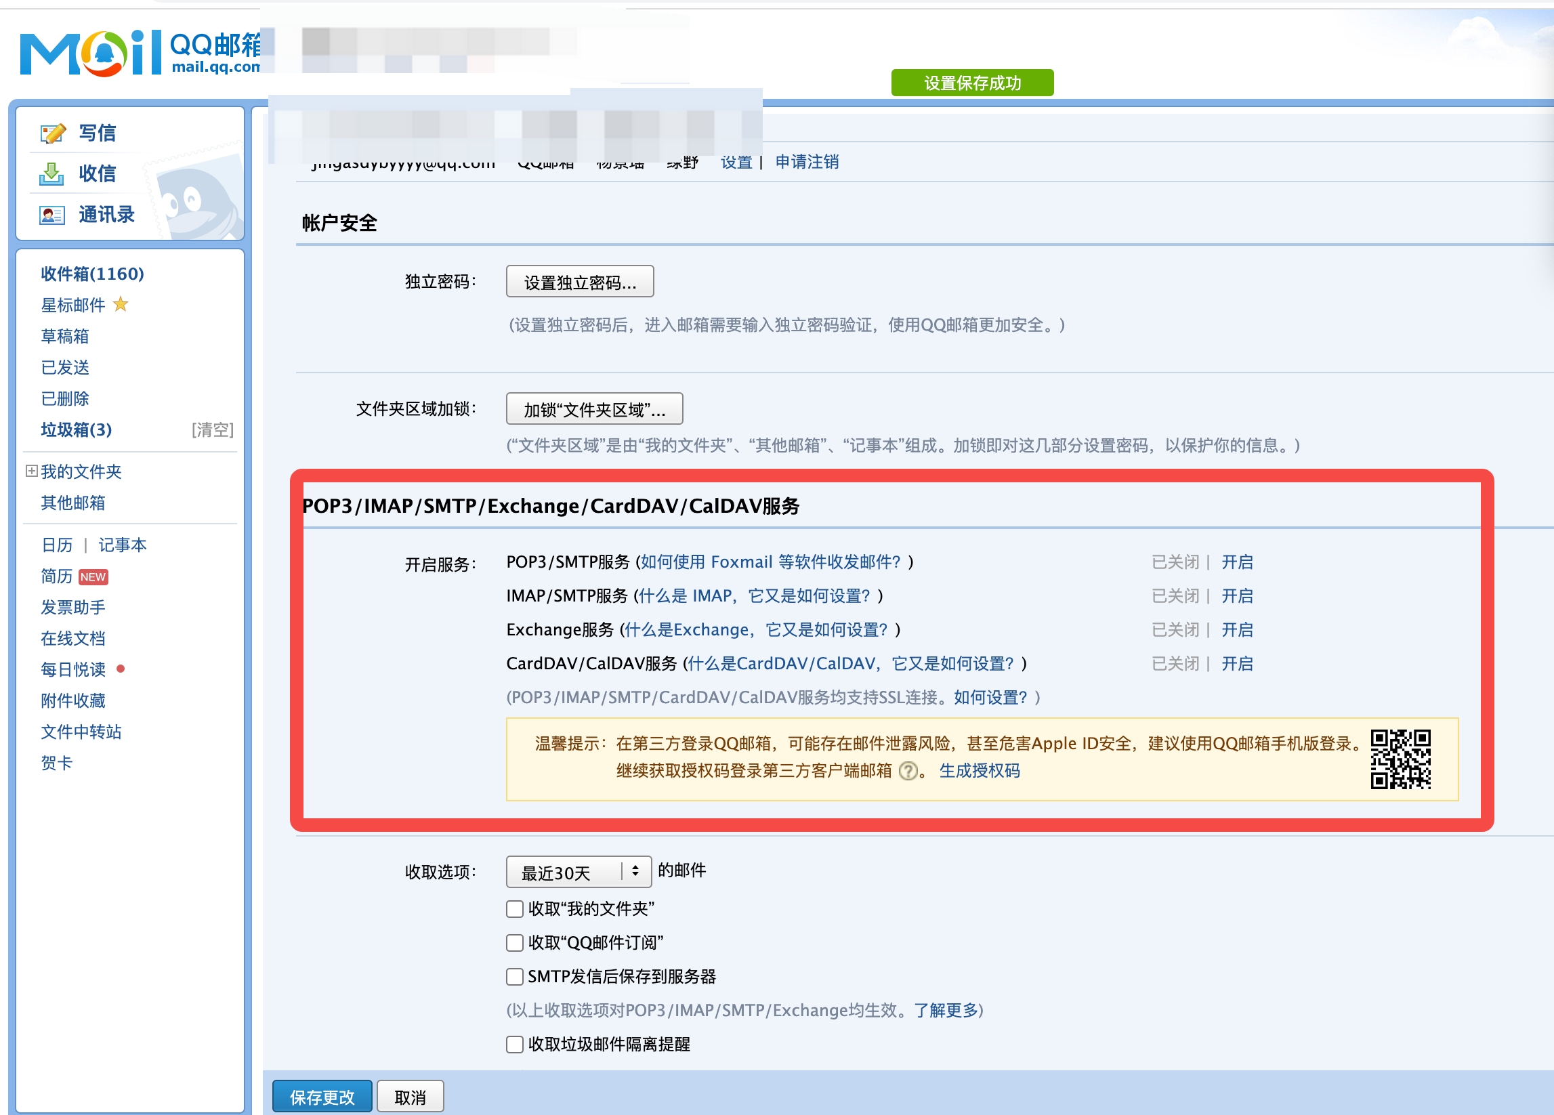The height and width of the screenshot is (1115, 1554).
Task: Open the 最近30天 dropdown
Action: [x=578, y=872]
